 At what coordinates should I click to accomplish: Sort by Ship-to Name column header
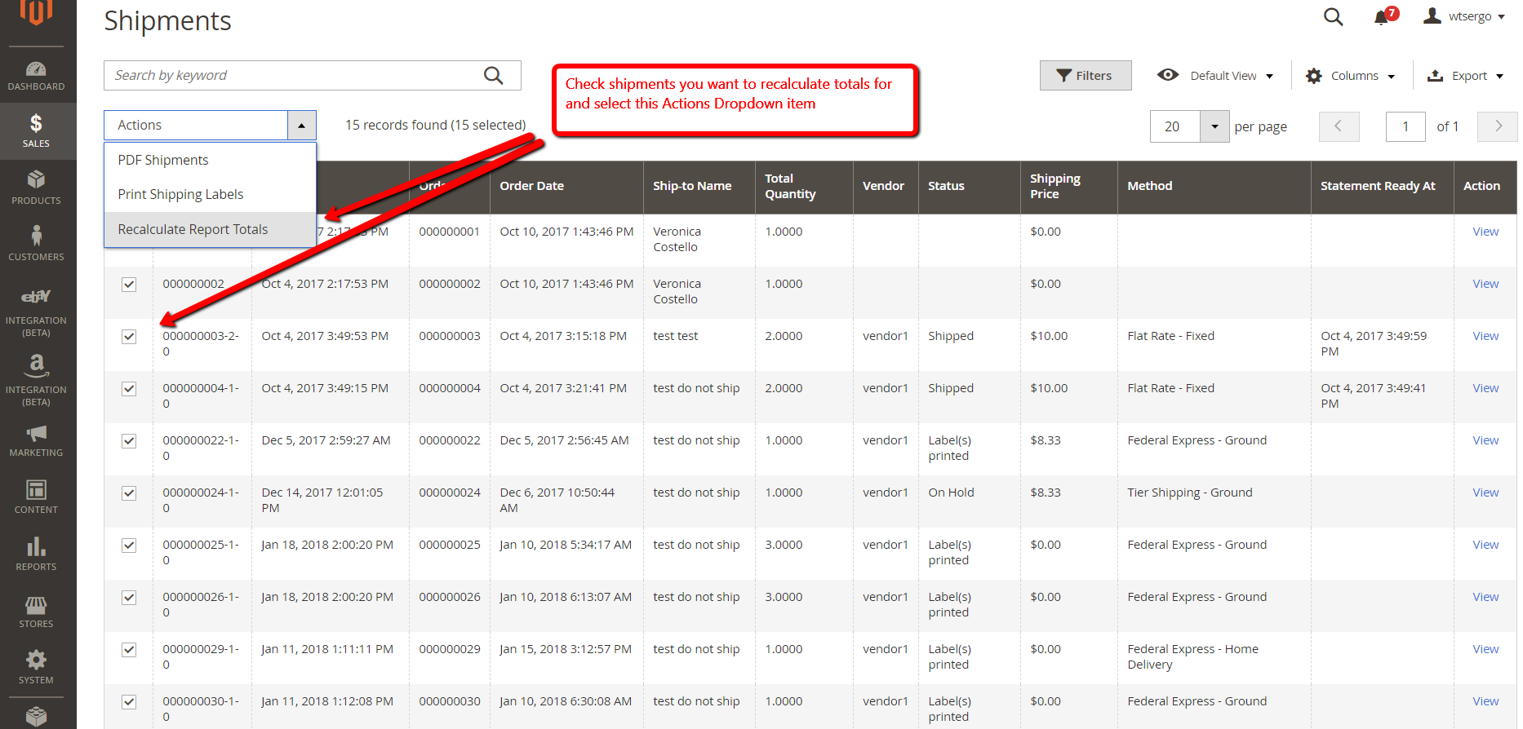click(699, 186)
